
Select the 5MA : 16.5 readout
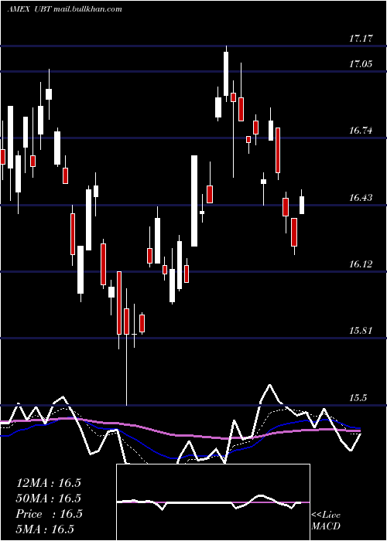(45, 529)
